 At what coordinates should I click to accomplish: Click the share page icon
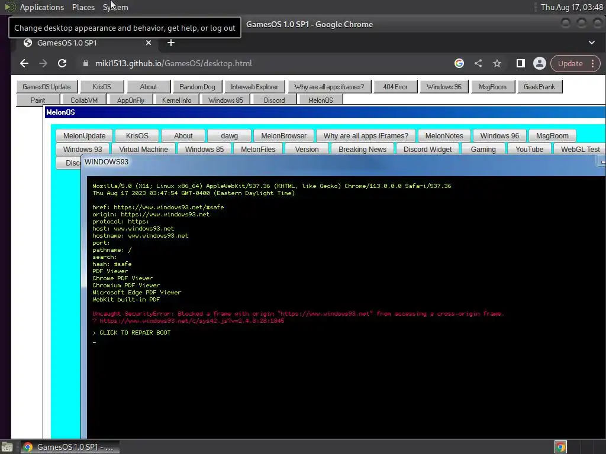[478, 63]
